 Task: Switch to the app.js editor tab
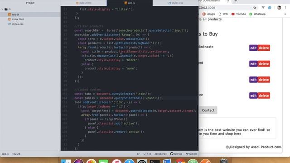pyautogui.click(x=130, y=3)
